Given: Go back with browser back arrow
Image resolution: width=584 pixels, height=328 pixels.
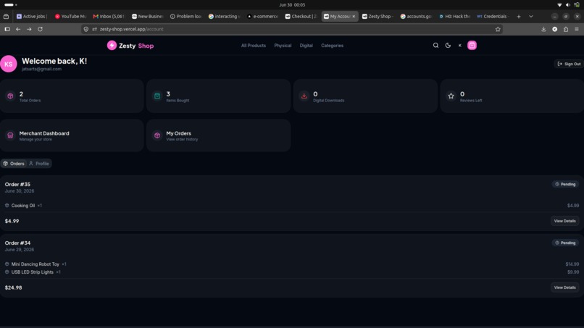Looking at the screenshot, I should (x=18, y=29).
